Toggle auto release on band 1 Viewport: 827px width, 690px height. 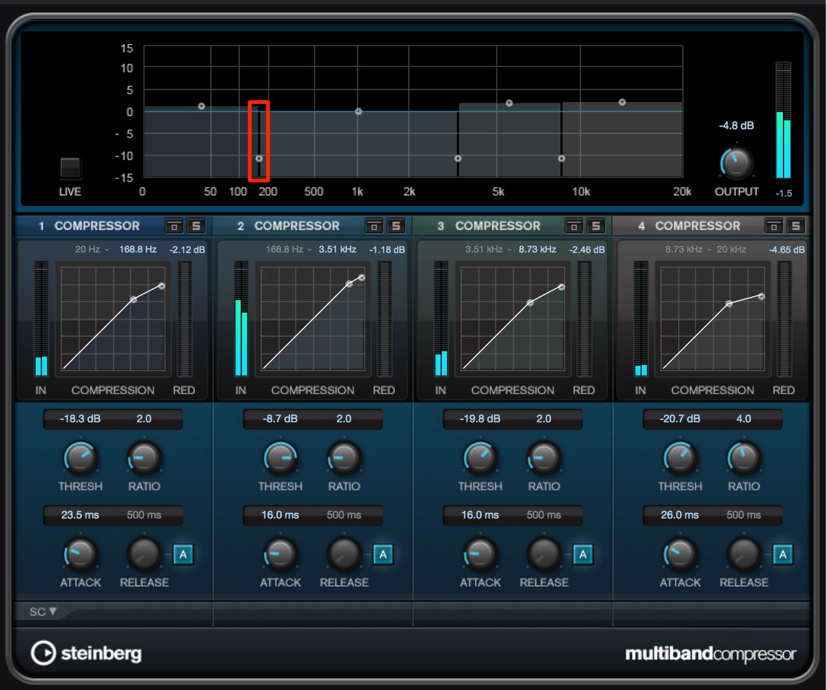coord(184,554)
